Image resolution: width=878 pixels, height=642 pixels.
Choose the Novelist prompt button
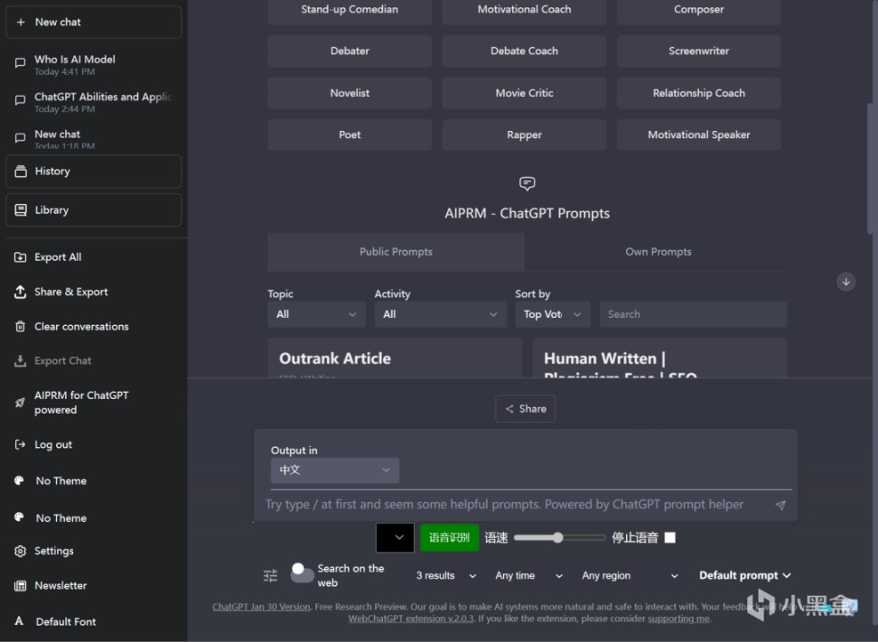(x=350, y=93)
